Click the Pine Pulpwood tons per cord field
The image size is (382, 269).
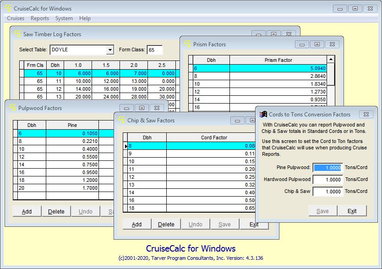tap(327, 168)
